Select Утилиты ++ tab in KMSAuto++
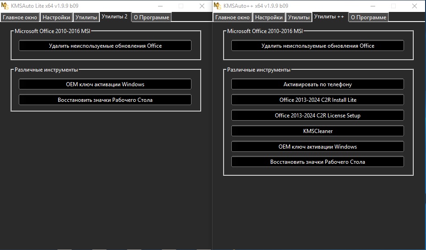This screenshot has height=250, width=426. (329, 17)
